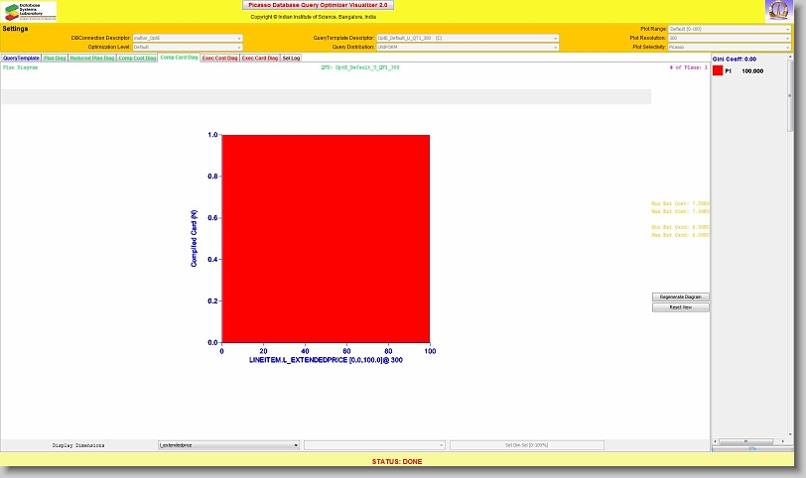Open the DBConnection Descriptor dropdown

(188, 38)
